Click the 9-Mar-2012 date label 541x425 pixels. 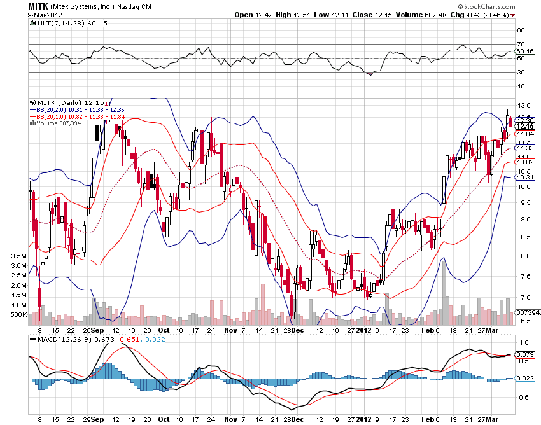(45, 15)
